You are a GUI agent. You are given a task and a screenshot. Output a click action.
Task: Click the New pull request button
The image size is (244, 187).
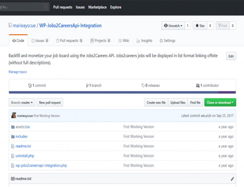coord(50,103)
